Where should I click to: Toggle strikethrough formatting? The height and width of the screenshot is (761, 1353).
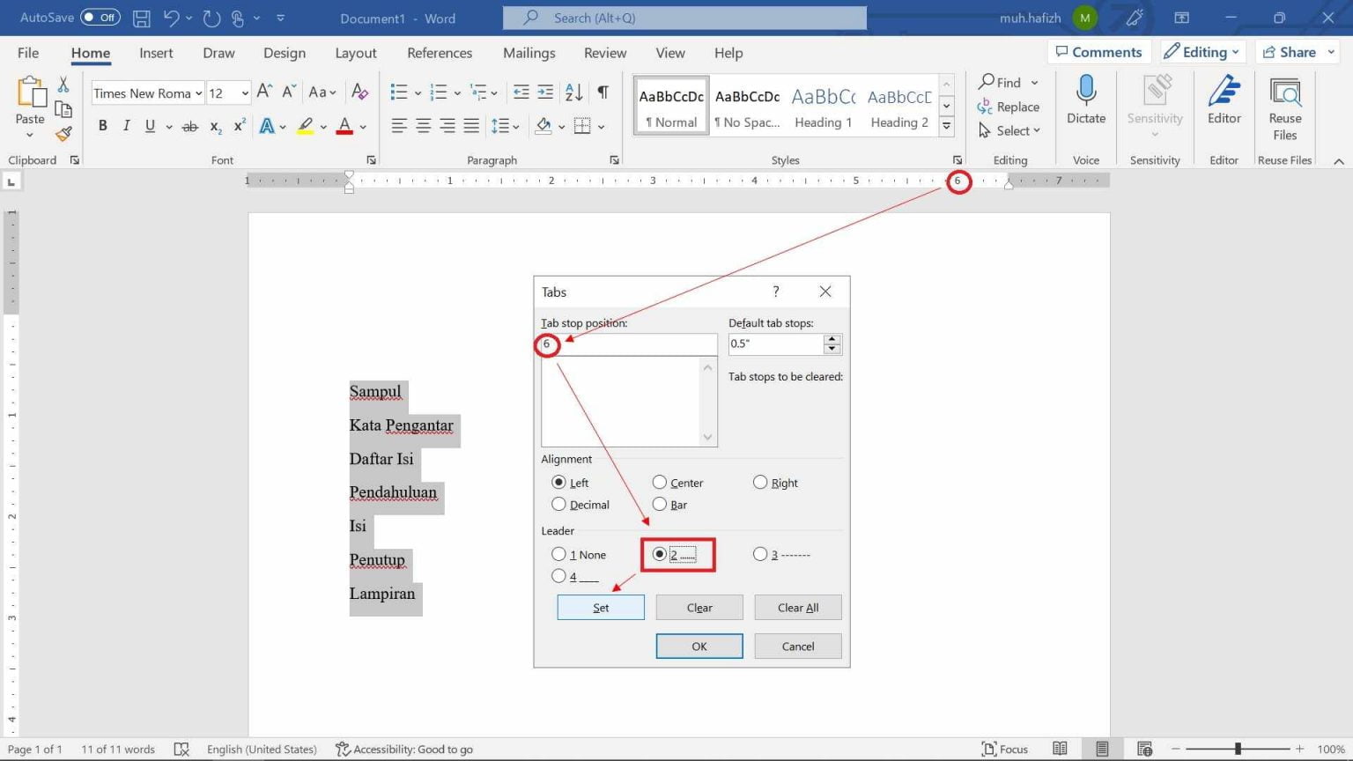[189, 126]
